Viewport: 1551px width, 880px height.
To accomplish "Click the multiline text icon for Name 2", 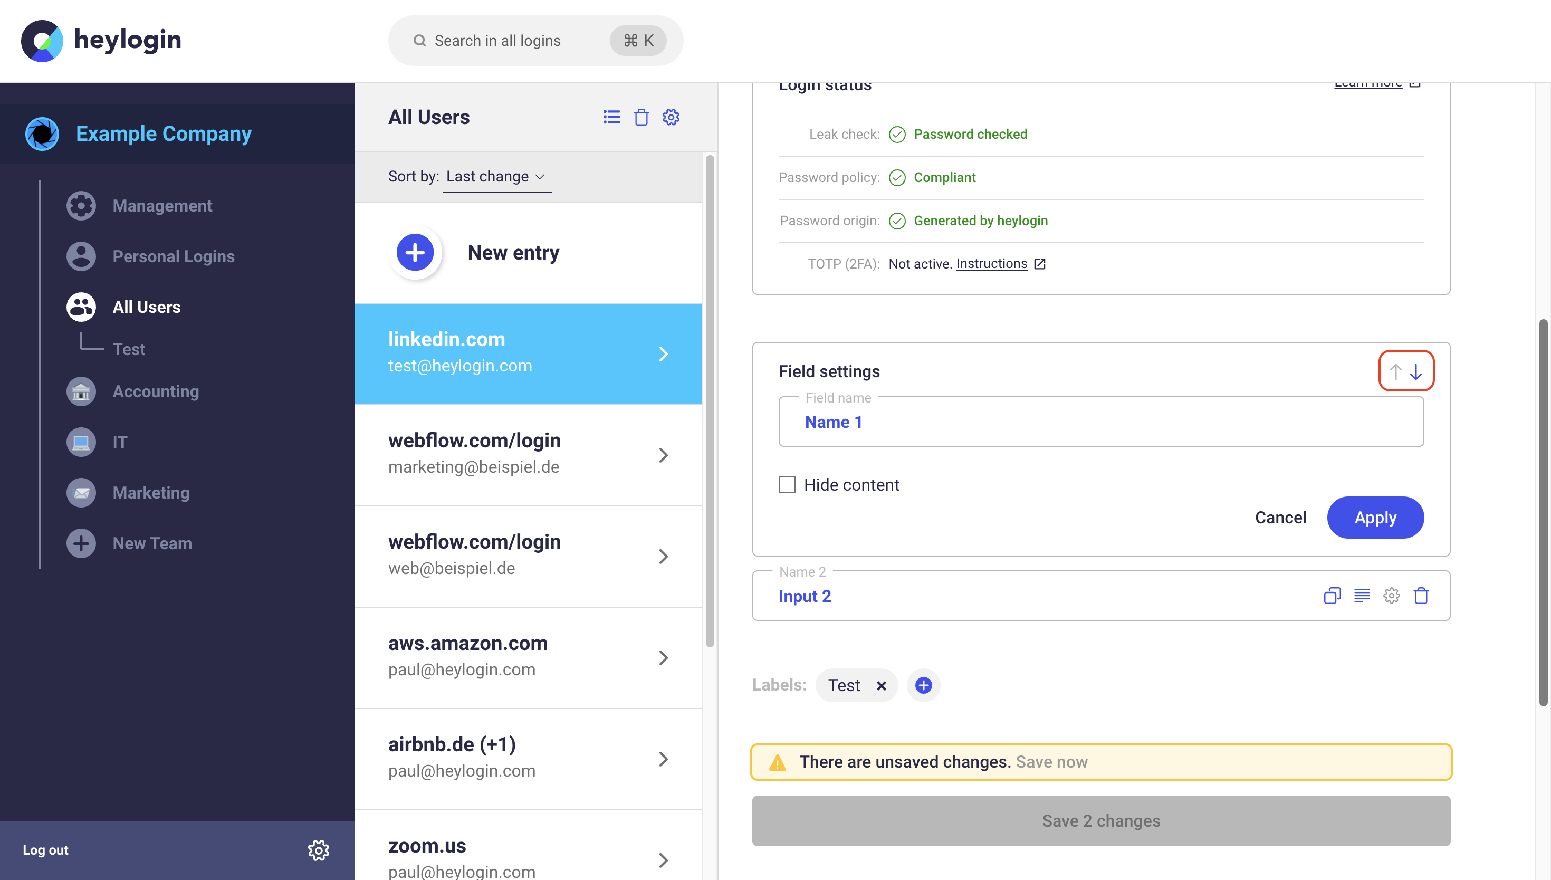I will tap(1361, 596).
